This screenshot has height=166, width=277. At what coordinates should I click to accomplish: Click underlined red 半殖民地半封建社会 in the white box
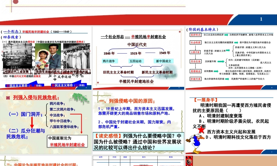(67, 145)
